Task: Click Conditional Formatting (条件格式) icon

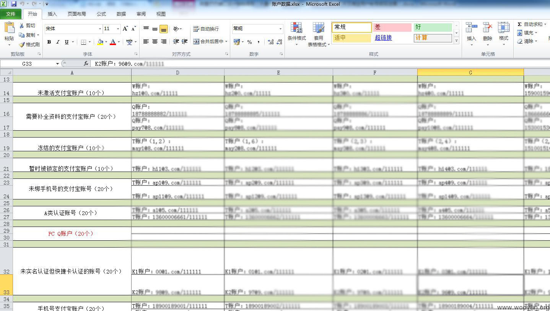Action: coord(296,28)
